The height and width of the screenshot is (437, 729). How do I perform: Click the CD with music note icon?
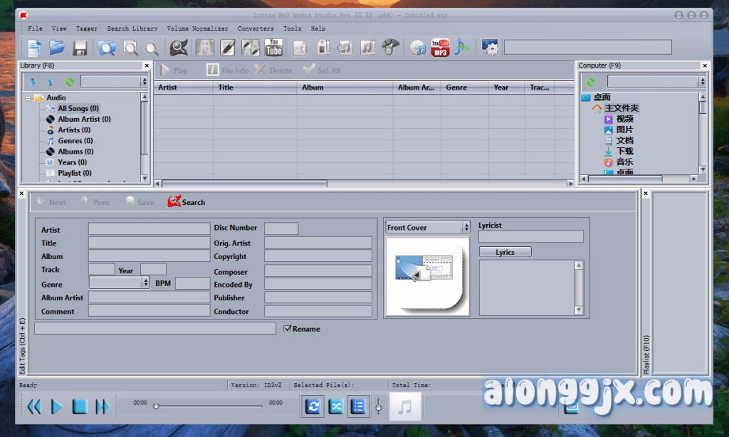pos(418,48)
